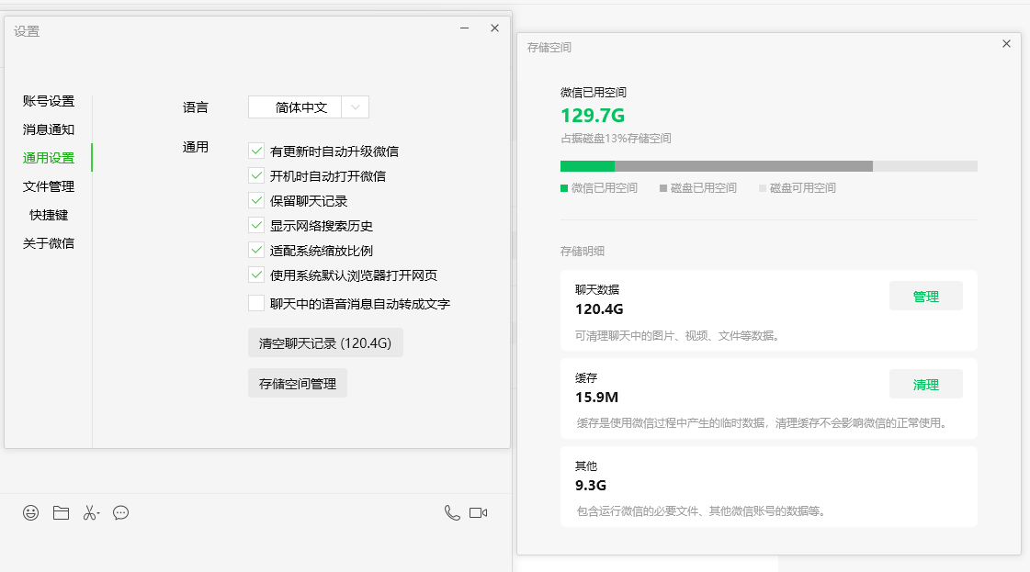The height and width of the screenshot is (572, 1030).
Task: Start a video call
Action: (478, 513)
